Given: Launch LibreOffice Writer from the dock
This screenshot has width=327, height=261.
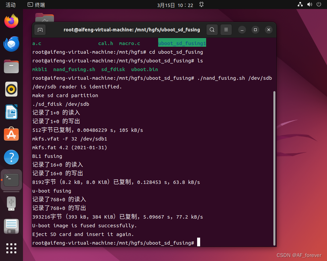Looking at the screenshot, I should point(11,112).
